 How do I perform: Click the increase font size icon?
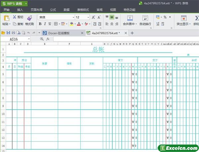[x=94, y=17]
